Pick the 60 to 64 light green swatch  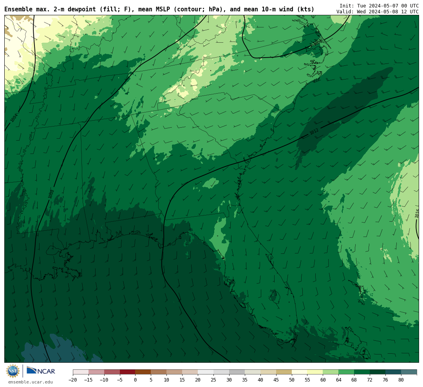[331, 372]
